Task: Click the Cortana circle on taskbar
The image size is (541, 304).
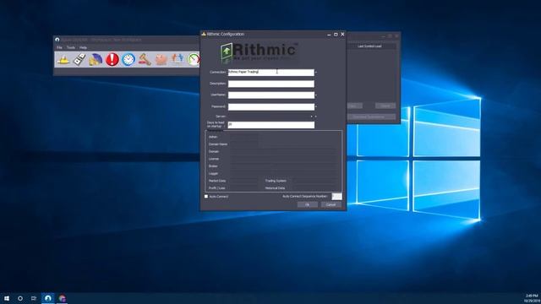Action: point(20,298)
